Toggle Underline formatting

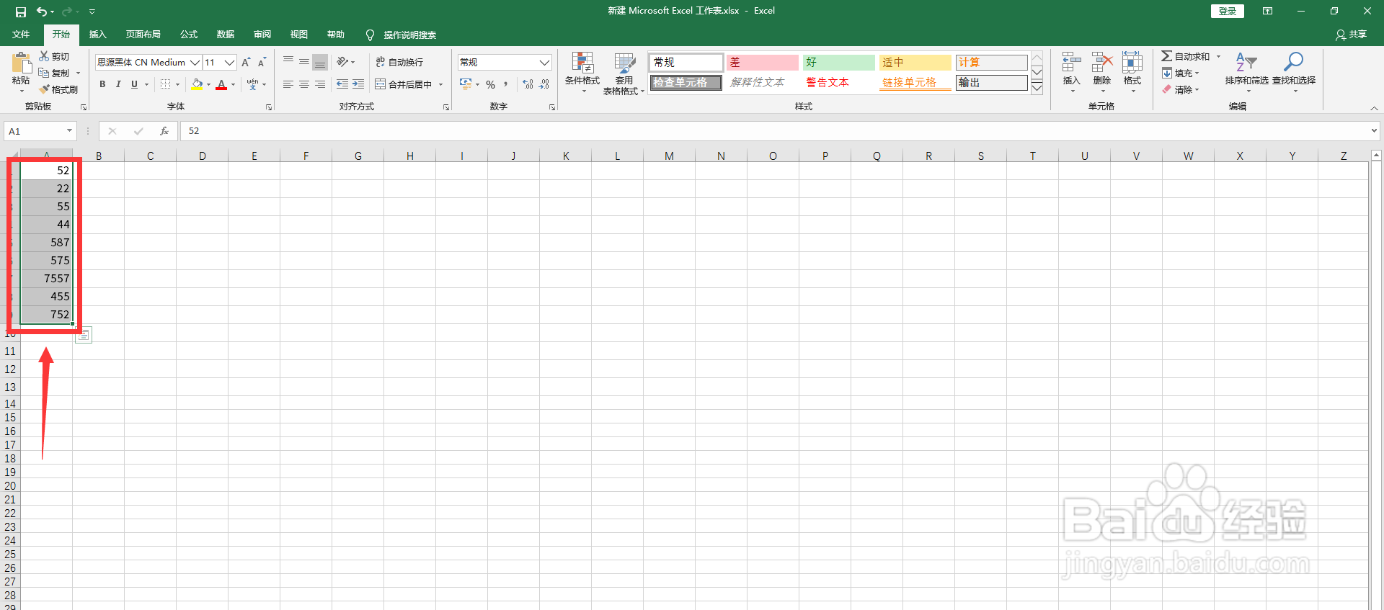point(134,84)
